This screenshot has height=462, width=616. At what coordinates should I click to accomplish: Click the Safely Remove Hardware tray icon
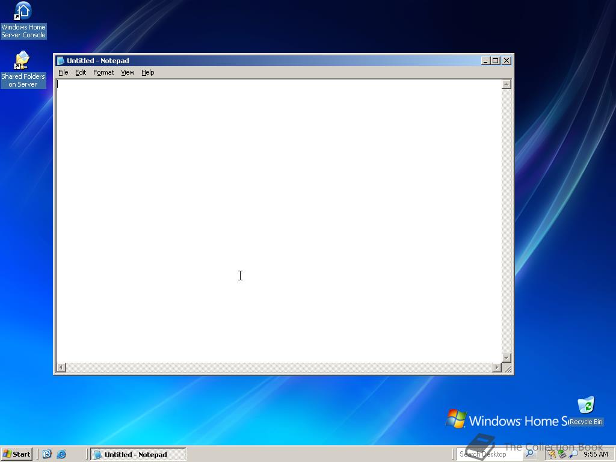tap(562, 455)
